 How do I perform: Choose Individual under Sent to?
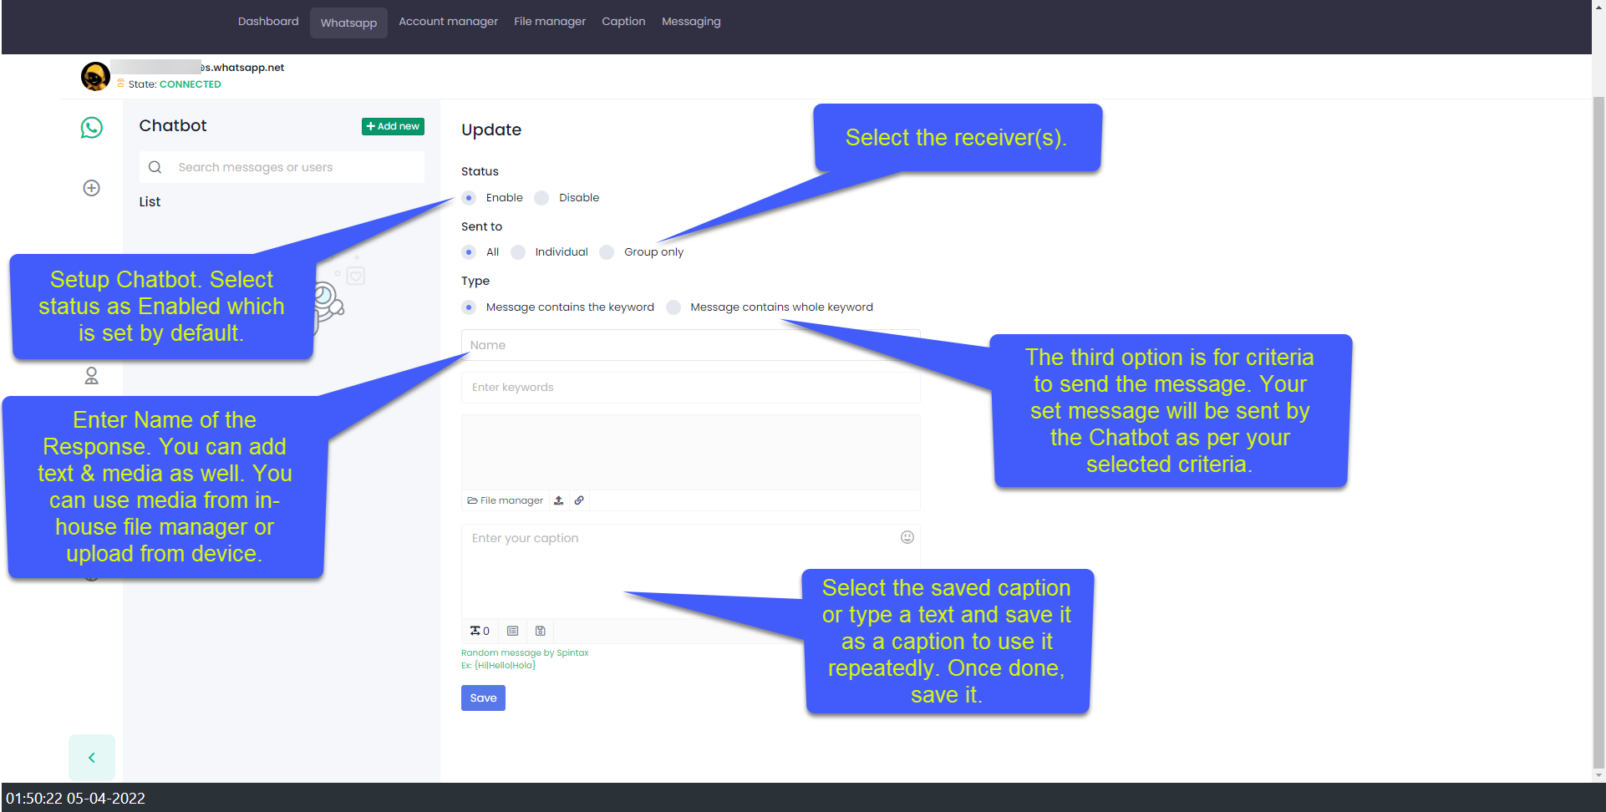(518, 252)
